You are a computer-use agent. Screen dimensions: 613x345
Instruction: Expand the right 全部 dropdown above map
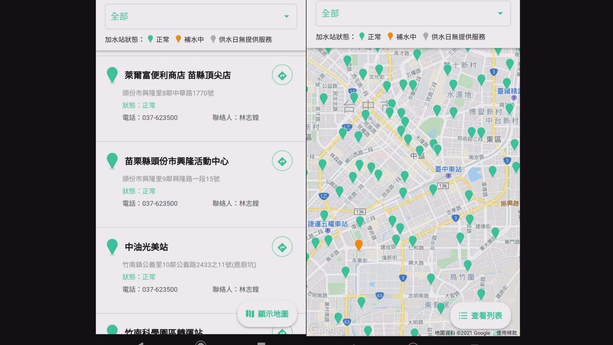click(x=413, y=13)
